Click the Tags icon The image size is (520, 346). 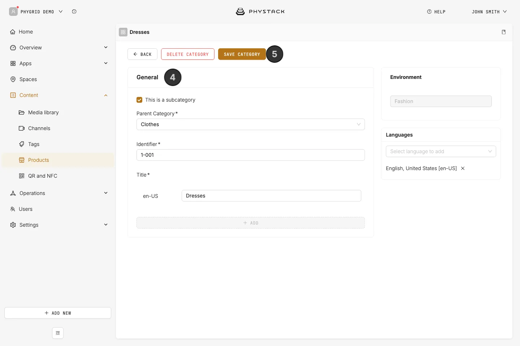(x=22, y=144)
